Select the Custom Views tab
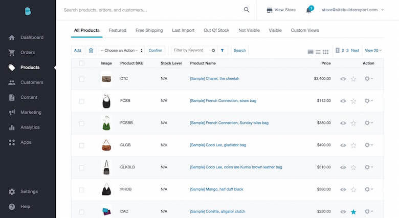This screenshot has height=218, width=399. [305, 30]
